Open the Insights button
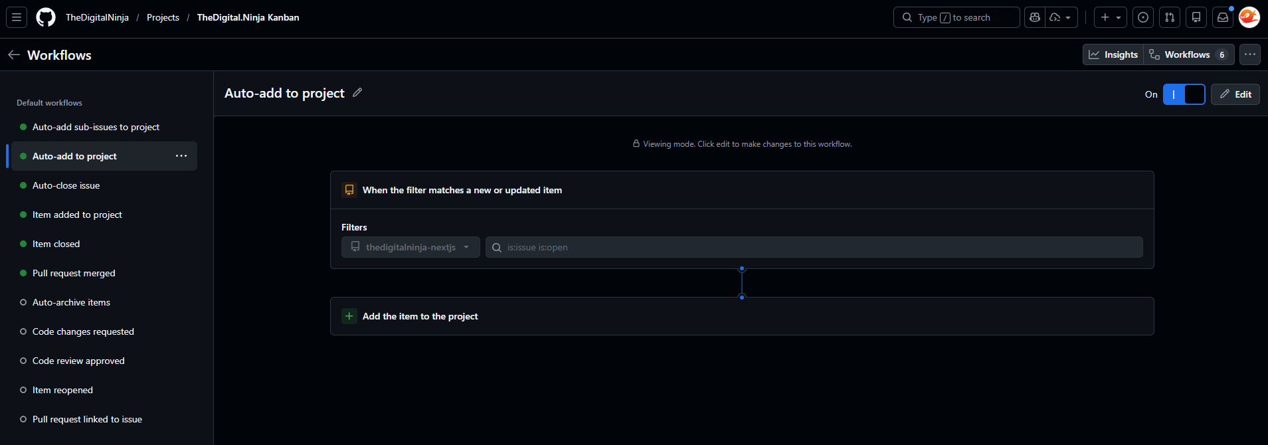The height and width of the screenshot is (445, 1268). point(1113,54)
